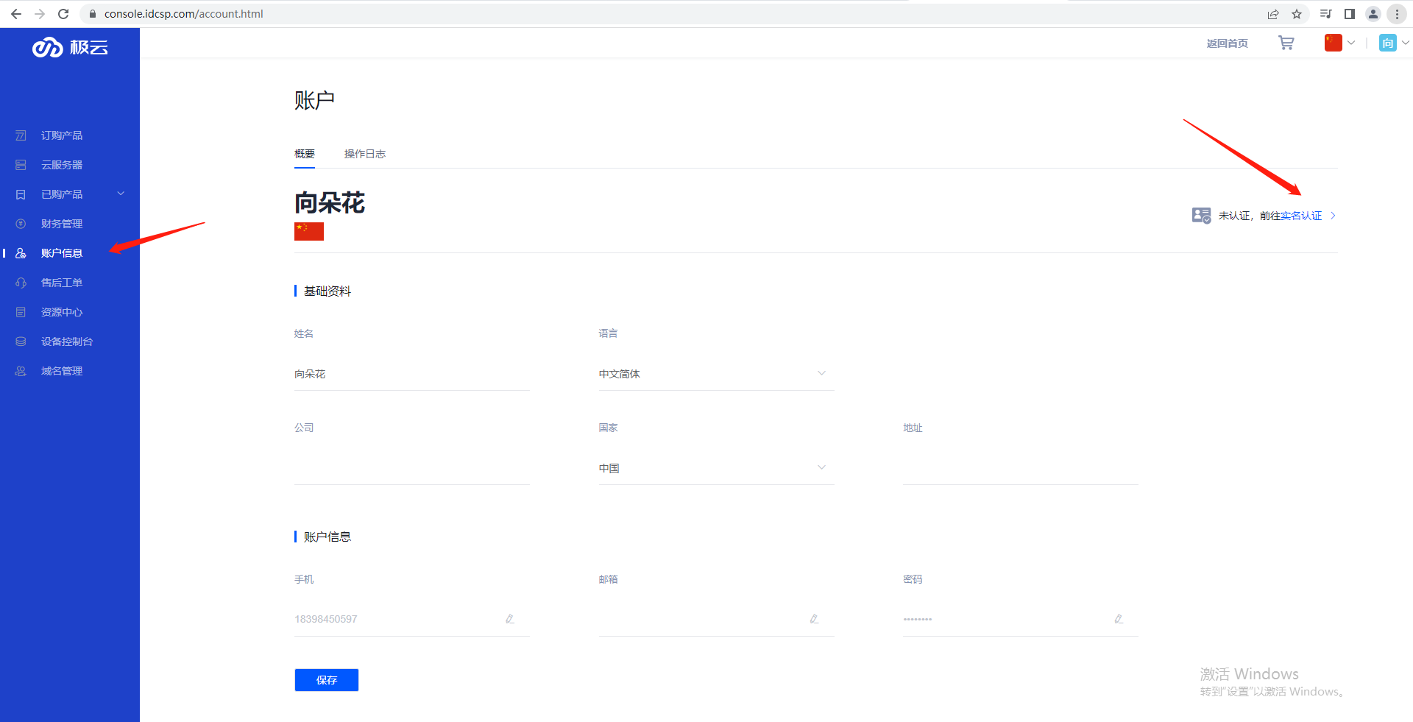Click the 公司 input field

pos(411,468)
